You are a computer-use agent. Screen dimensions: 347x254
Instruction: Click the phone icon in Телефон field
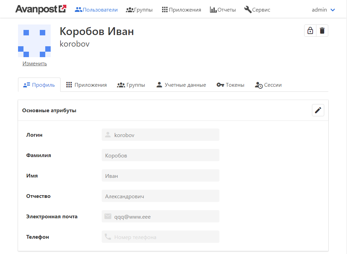(108, 237)
